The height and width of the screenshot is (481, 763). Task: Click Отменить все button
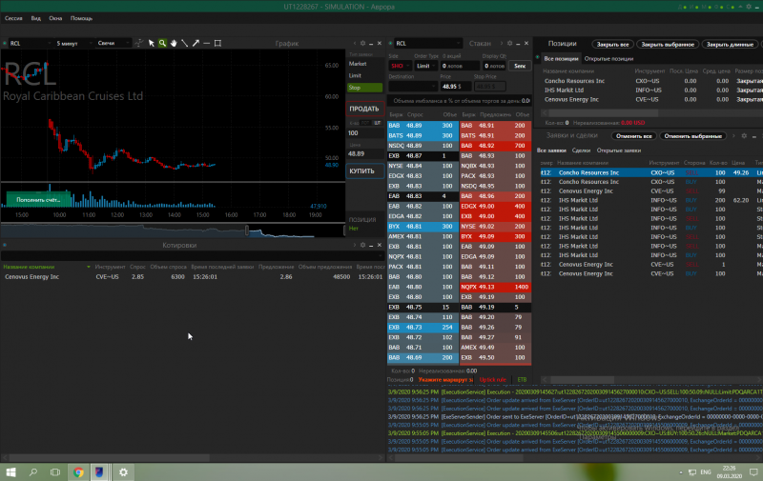pos(633,136)
